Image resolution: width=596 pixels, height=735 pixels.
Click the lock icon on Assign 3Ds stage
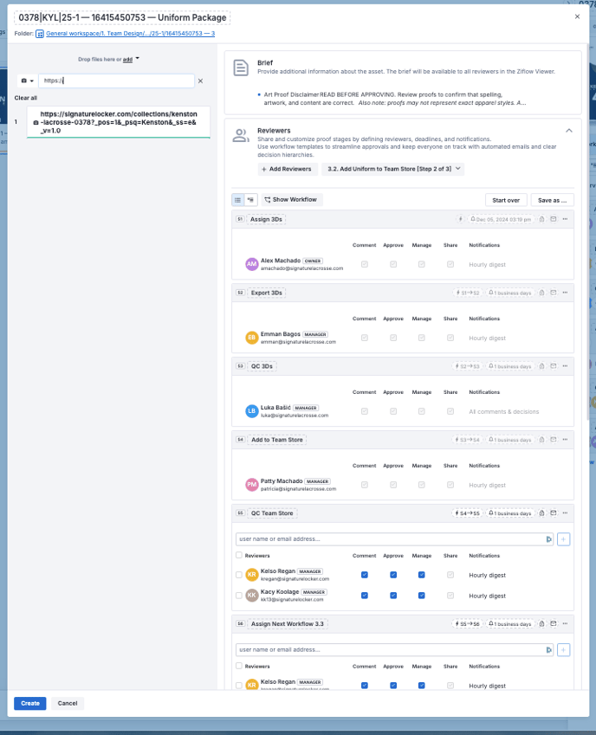coord(541,219)
